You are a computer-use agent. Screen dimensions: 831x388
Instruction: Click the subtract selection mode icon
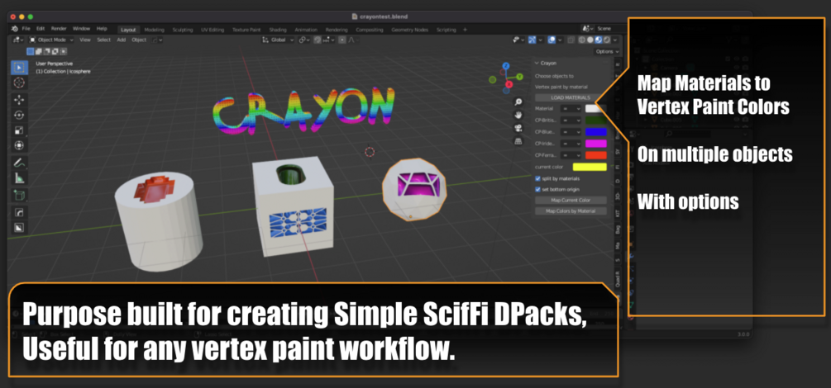click(46, 51)
